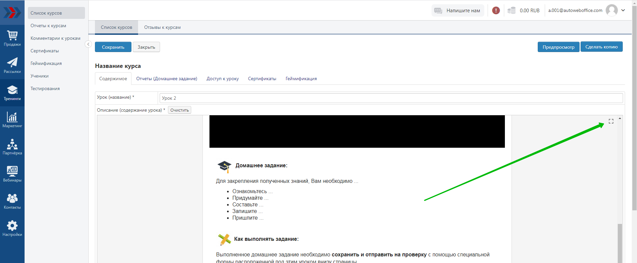Open the Доступ к уроку tab

(x=222, y=79)
